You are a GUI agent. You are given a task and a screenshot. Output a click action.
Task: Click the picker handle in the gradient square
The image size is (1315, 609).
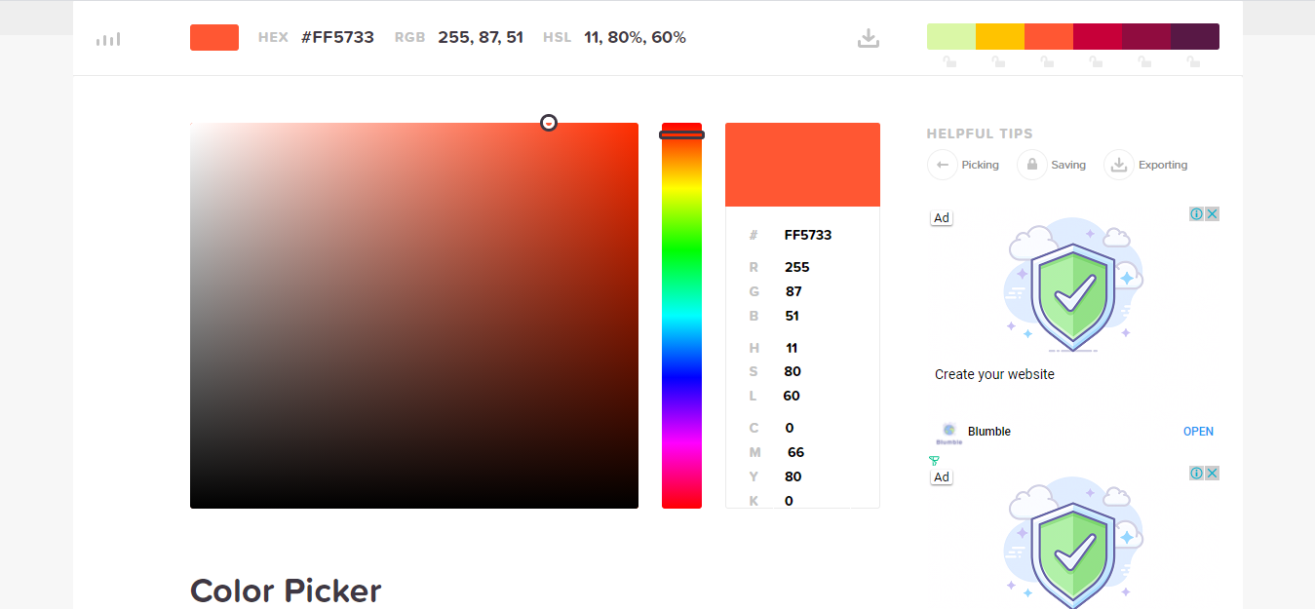tap(548, 123)
